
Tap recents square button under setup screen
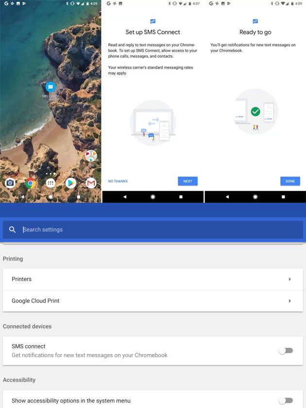[181, 197]
